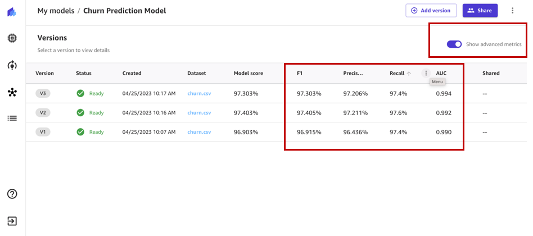This screenshot has height=236, width=533.
Task: Click the AUC column header
Action: click(x=441, y=74)
